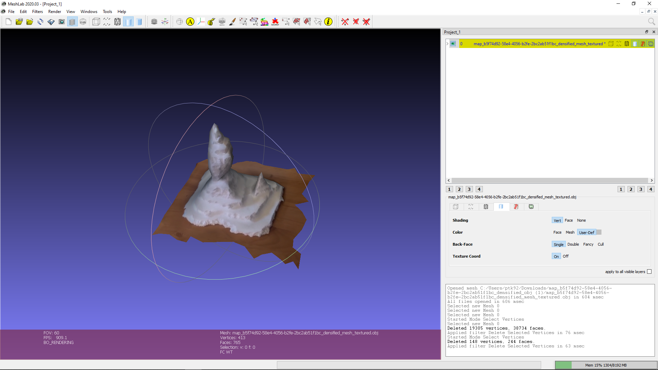This screenshot has height=370, width=658.
Task: Check the apply to all visible layers checkbox
Action: (649, 271)
